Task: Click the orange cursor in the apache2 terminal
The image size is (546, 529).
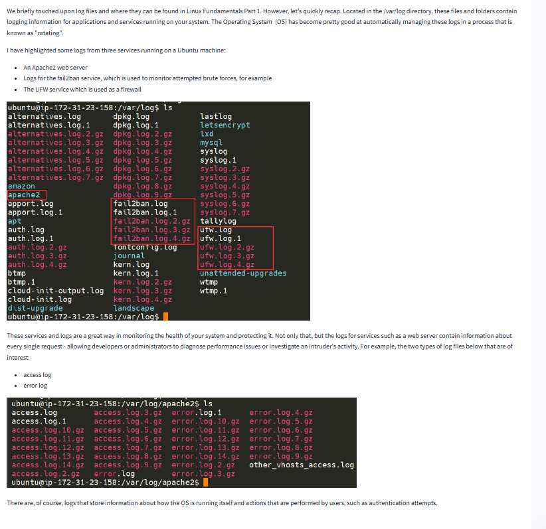Action: (x=205, y=482)
